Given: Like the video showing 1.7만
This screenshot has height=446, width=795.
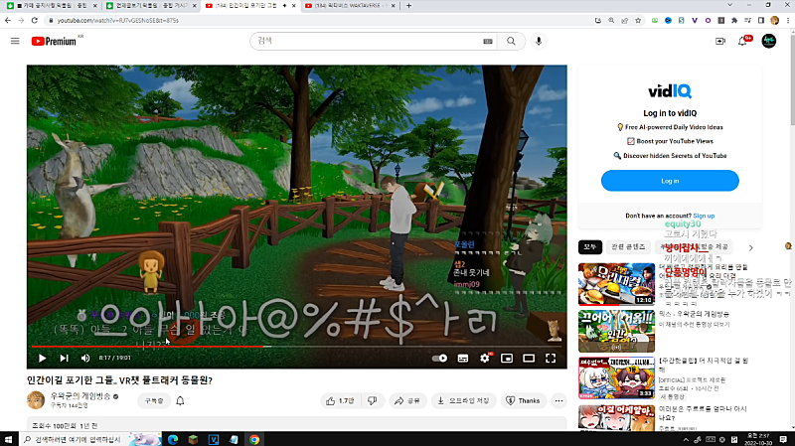Looking at the screenshot, I should (x=340, y=400).
